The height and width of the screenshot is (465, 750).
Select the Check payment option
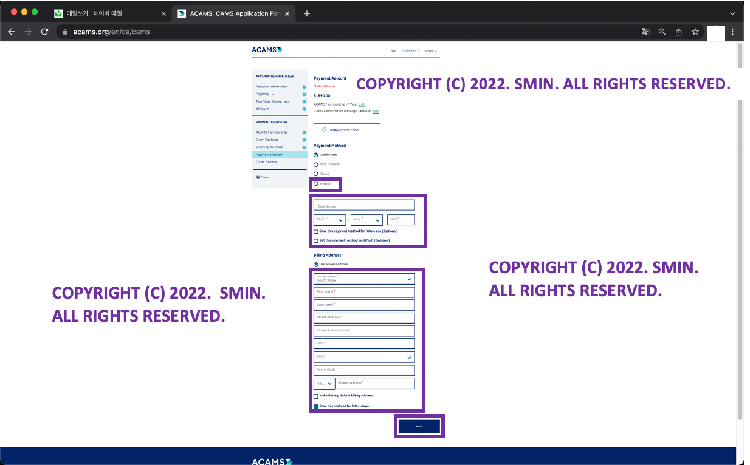316,174
